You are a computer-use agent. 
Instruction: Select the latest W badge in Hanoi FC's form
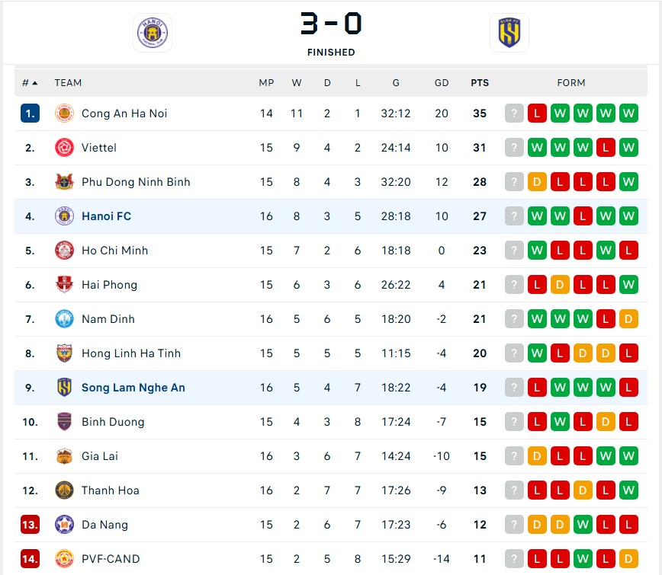coord(628,216)
